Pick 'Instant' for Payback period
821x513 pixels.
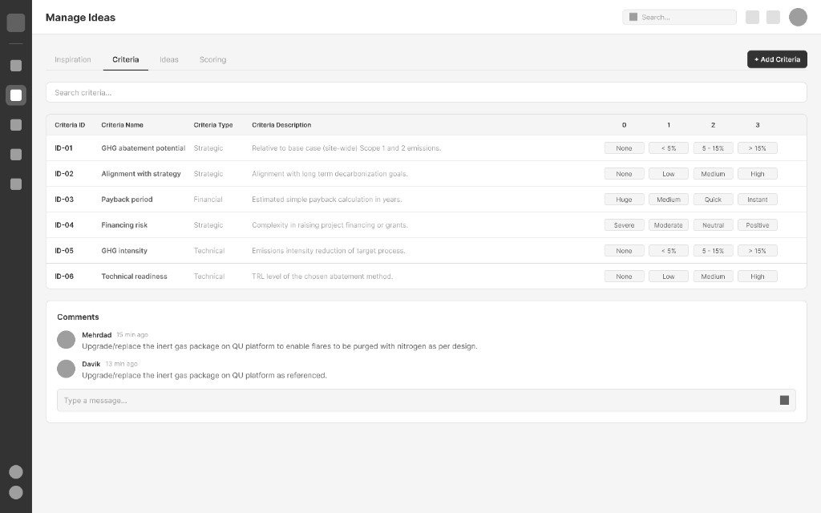pyautogui.click(x=757, y=200)
